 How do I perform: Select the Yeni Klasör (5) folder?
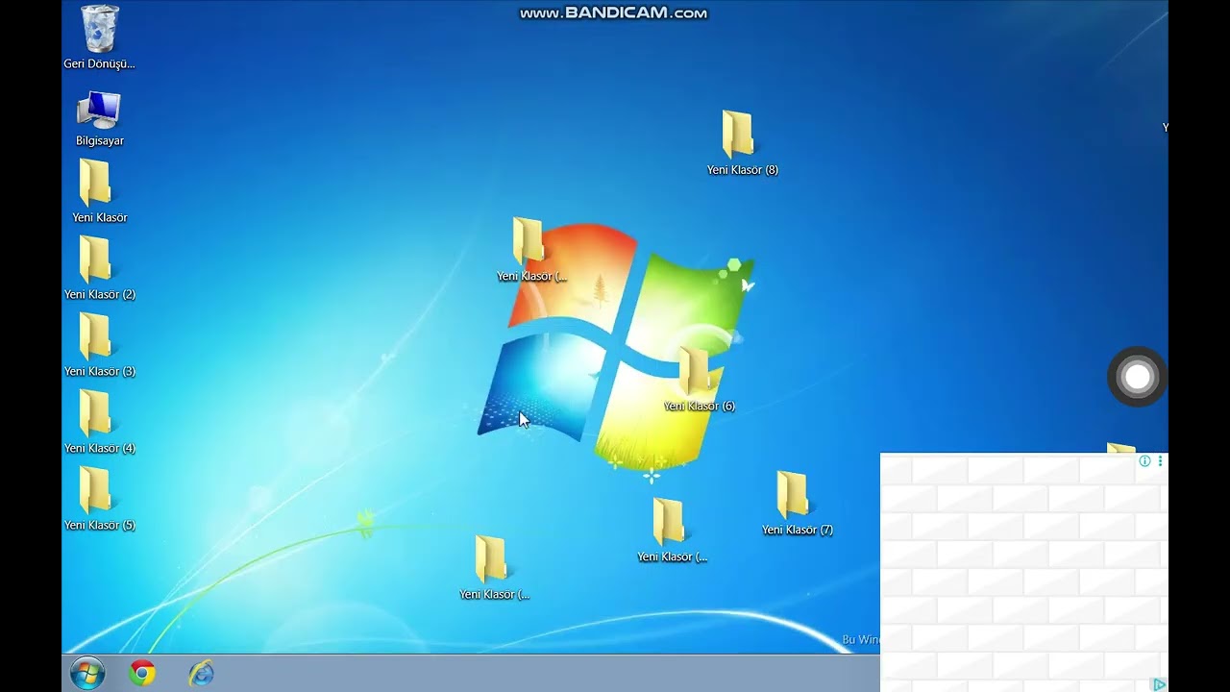(99, 499)
